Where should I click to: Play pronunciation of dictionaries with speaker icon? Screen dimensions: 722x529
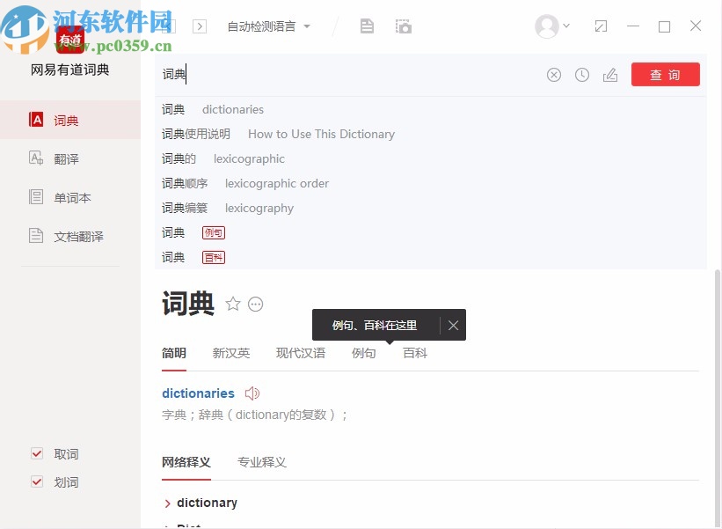click(252, 393)
